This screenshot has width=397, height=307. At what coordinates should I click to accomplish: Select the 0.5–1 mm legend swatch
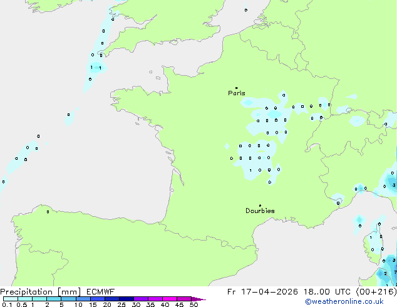click(25, 299)
